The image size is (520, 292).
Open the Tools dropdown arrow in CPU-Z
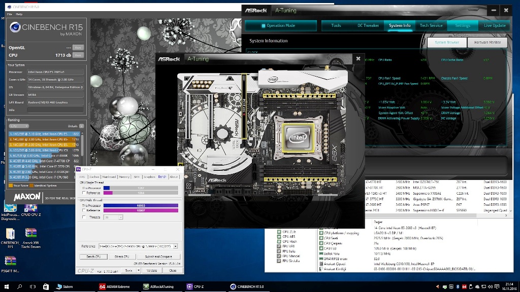click(x=138, y=270)
